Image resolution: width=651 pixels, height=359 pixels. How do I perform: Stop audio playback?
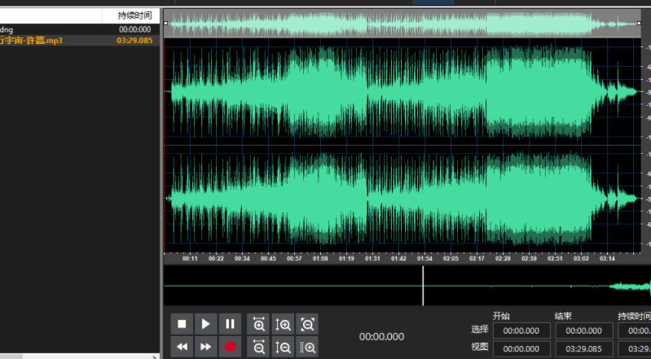pyautogui.click(x=182, y=324)
